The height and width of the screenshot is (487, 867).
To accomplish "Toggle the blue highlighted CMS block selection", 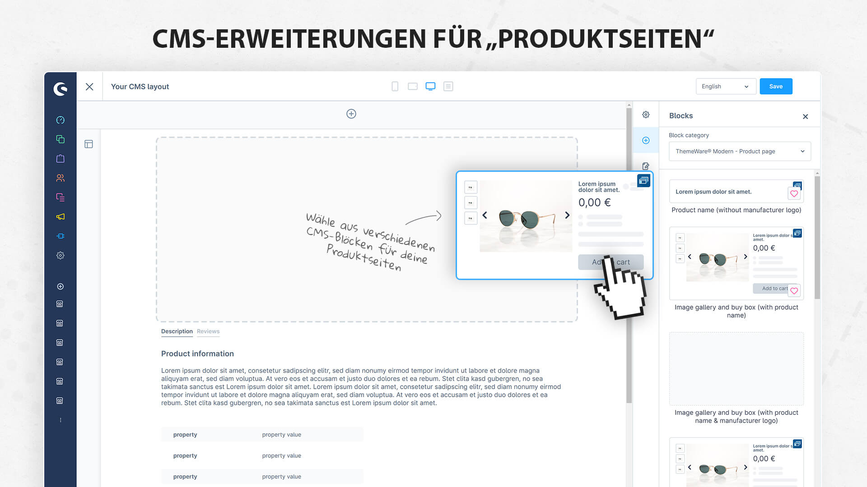I will (643, 181).
